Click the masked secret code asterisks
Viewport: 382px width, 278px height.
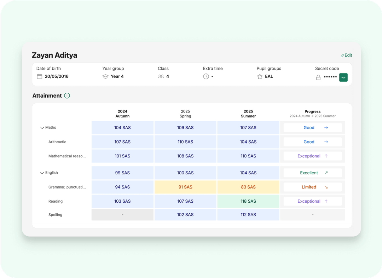click(330, 77)
